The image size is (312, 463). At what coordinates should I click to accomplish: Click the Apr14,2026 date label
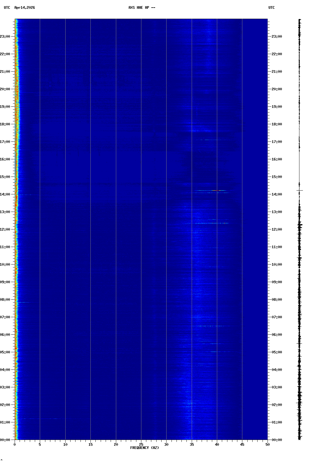(x=25, y=8)
